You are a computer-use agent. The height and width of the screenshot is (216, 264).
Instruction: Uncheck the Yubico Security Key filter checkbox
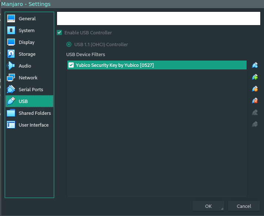coord(71,65)
